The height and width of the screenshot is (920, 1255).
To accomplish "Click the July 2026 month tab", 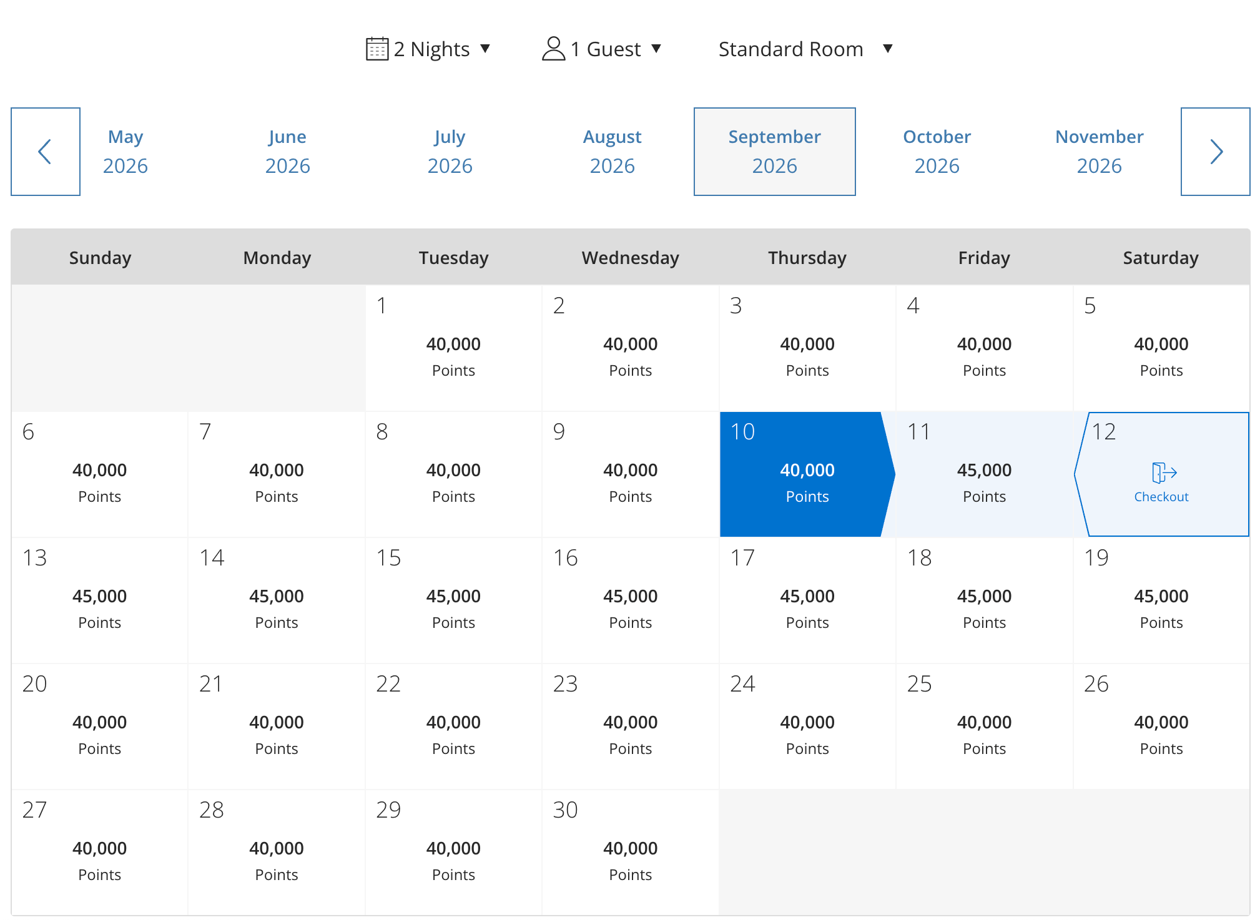I will click(x=450, y=152).
